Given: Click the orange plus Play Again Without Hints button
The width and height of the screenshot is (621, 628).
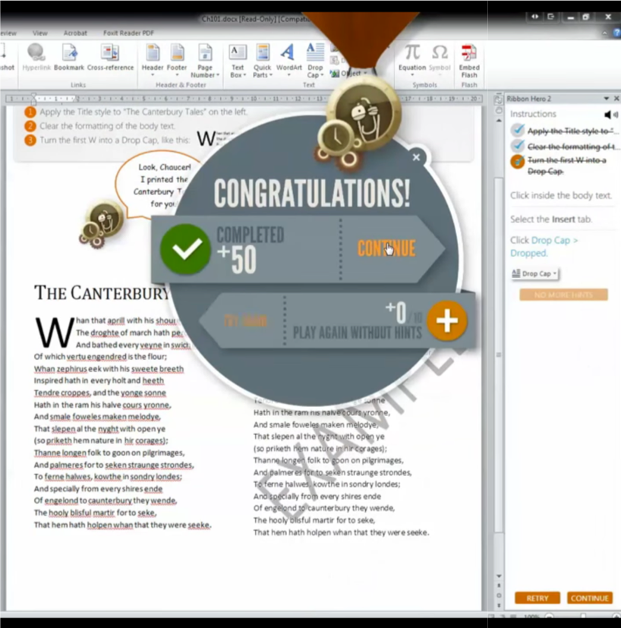Looking at the screenshot, I should click(x=447, y=320).
